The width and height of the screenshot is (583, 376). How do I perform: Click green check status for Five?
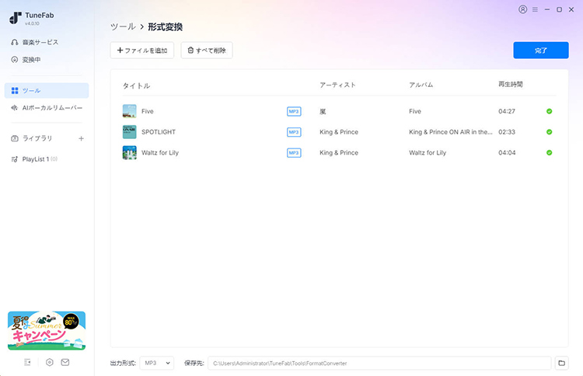click(x=549, y=111)
